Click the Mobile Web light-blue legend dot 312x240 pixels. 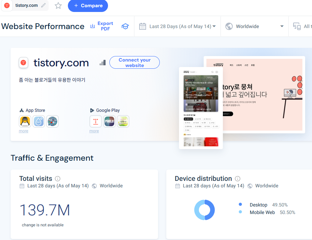tap(240, 212)
